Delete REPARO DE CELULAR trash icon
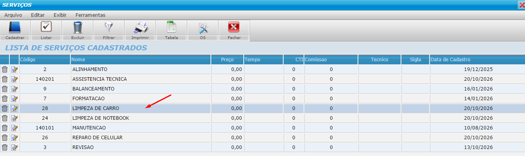This screenshot has width=525, height=156. tap(5, 138)
